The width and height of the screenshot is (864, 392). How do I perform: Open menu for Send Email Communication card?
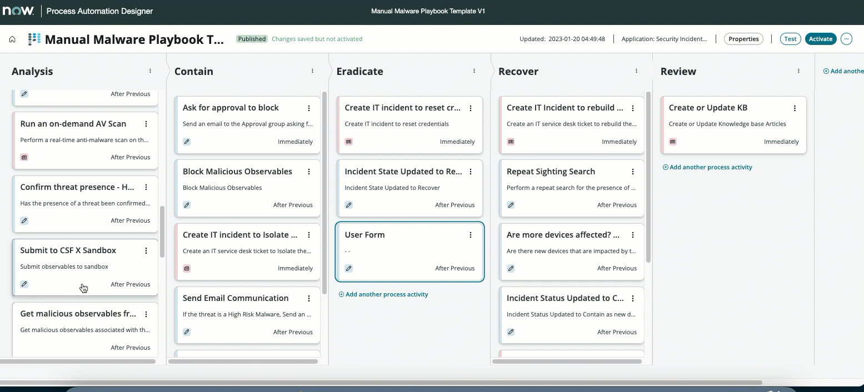pos(309,298)
